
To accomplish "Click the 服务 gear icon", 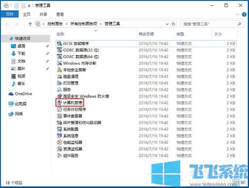I will tap(59, 90).
